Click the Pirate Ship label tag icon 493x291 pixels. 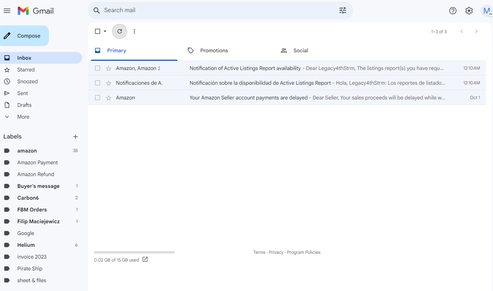(7, 269)
